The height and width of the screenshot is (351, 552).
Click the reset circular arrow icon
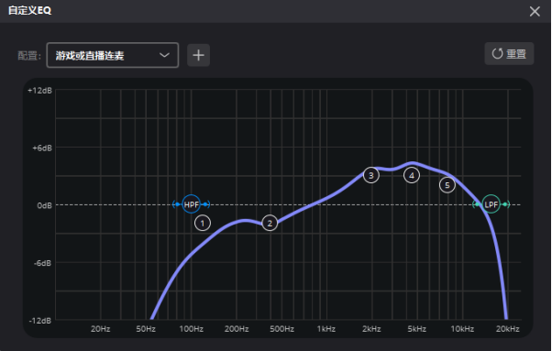497,54
